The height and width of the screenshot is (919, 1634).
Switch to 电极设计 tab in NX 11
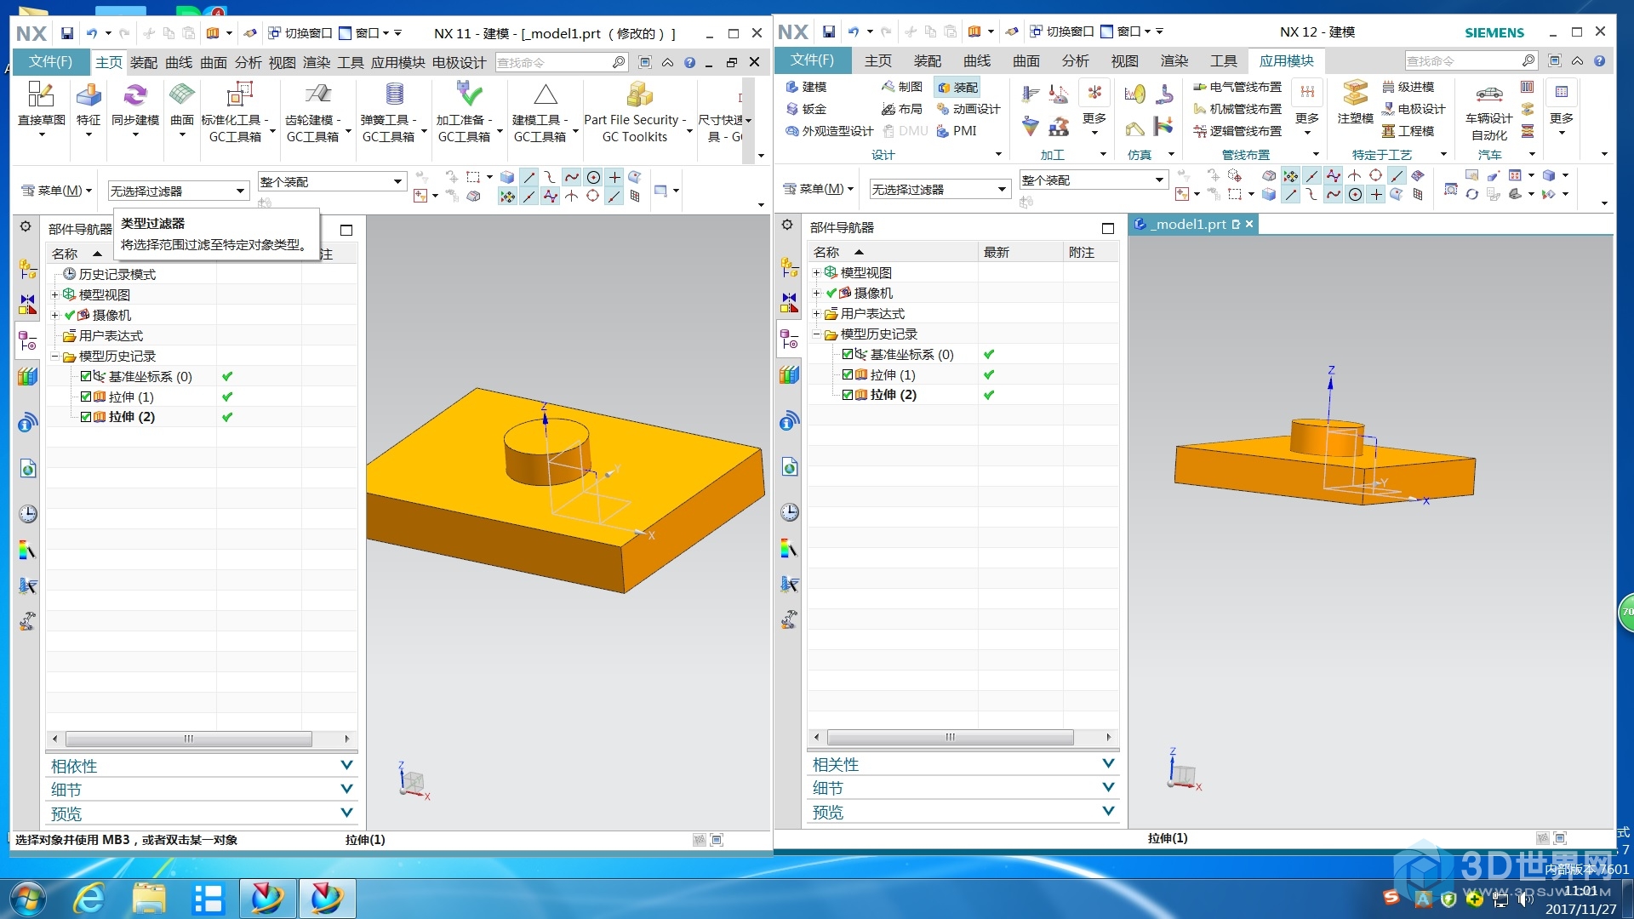pos(459,62)
